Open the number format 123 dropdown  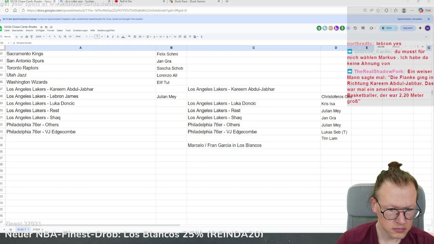(70, 37)
